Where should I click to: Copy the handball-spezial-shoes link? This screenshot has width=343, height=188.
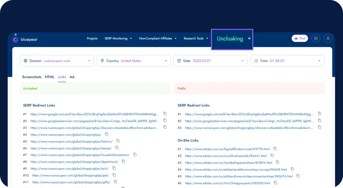(277, 162)
